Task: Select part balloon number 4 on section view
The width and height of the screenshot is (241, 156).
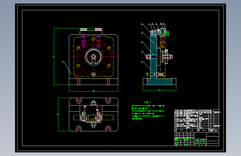Action: (142, 42)
